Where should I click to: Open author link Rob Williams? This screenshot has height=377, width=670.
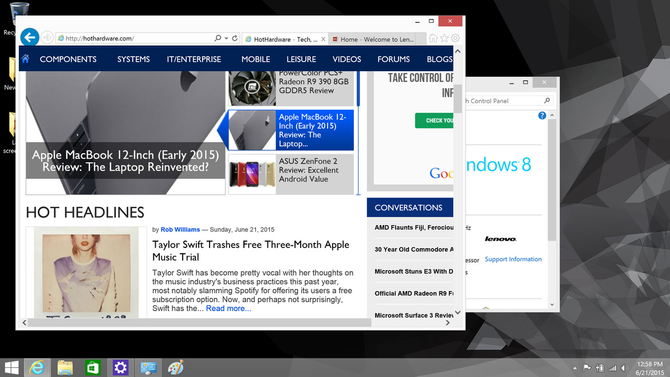tap(180, 230)
